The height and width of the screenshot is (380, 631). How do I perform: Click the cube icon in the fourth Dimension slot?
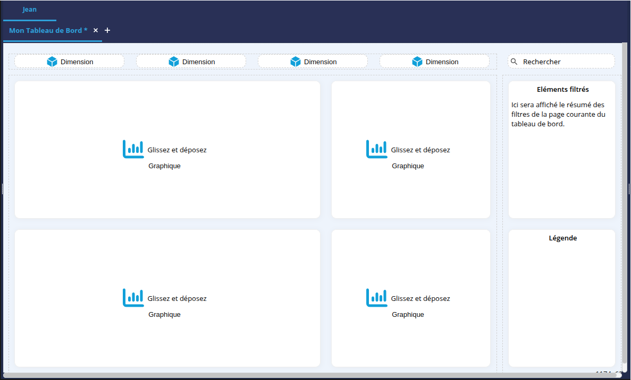(417, 62)
